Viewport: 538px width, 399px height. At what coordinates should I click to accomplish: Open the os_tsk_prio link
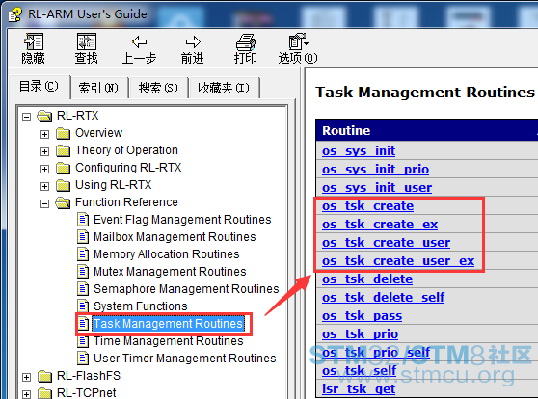360,334
